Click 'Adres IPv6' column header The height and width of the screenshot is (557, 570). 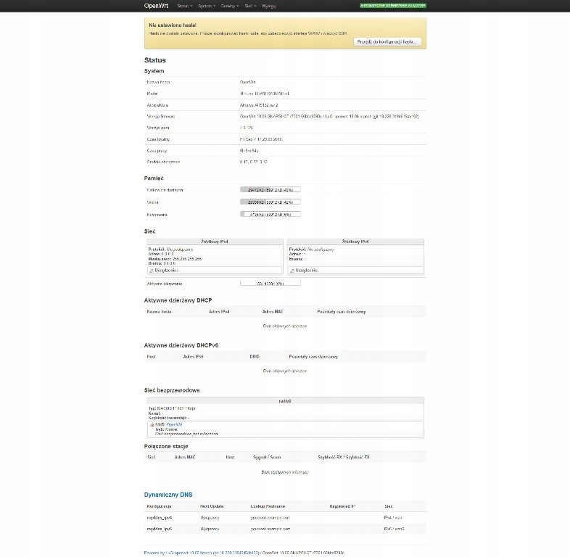(193, 357)
